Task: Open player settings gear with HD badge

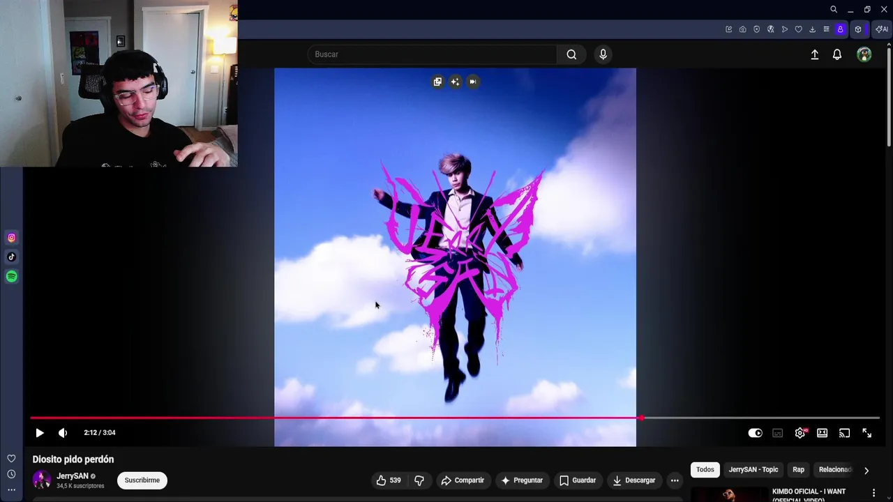Action: (x=800, y=433)
